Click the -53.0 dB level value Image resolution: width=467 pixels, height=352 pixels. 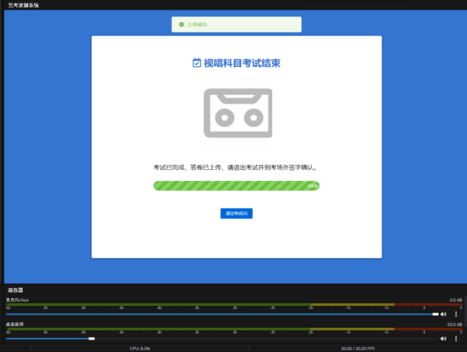coord(454,324)
